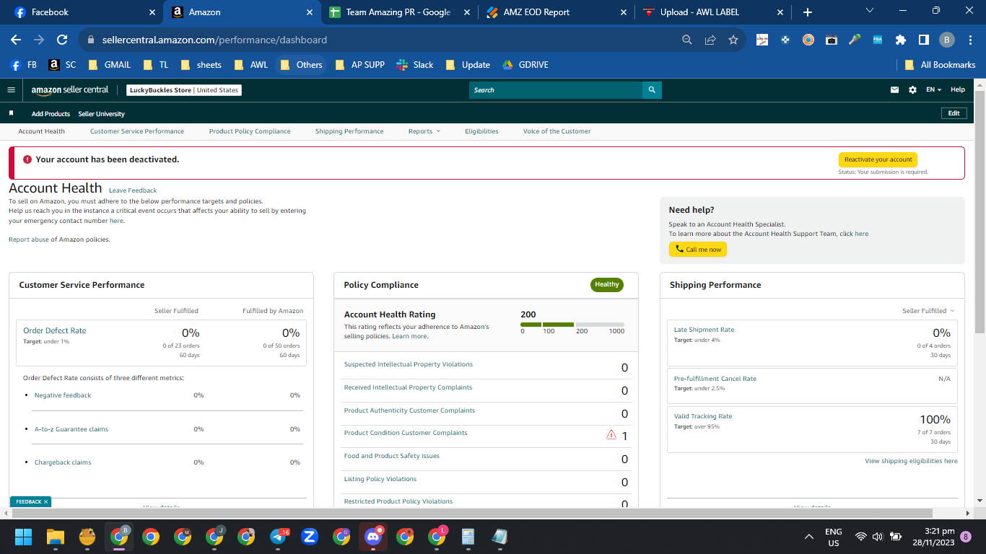Screen dimensions: 986x554
Task: Click the search magnifier button
Action: 652,90
